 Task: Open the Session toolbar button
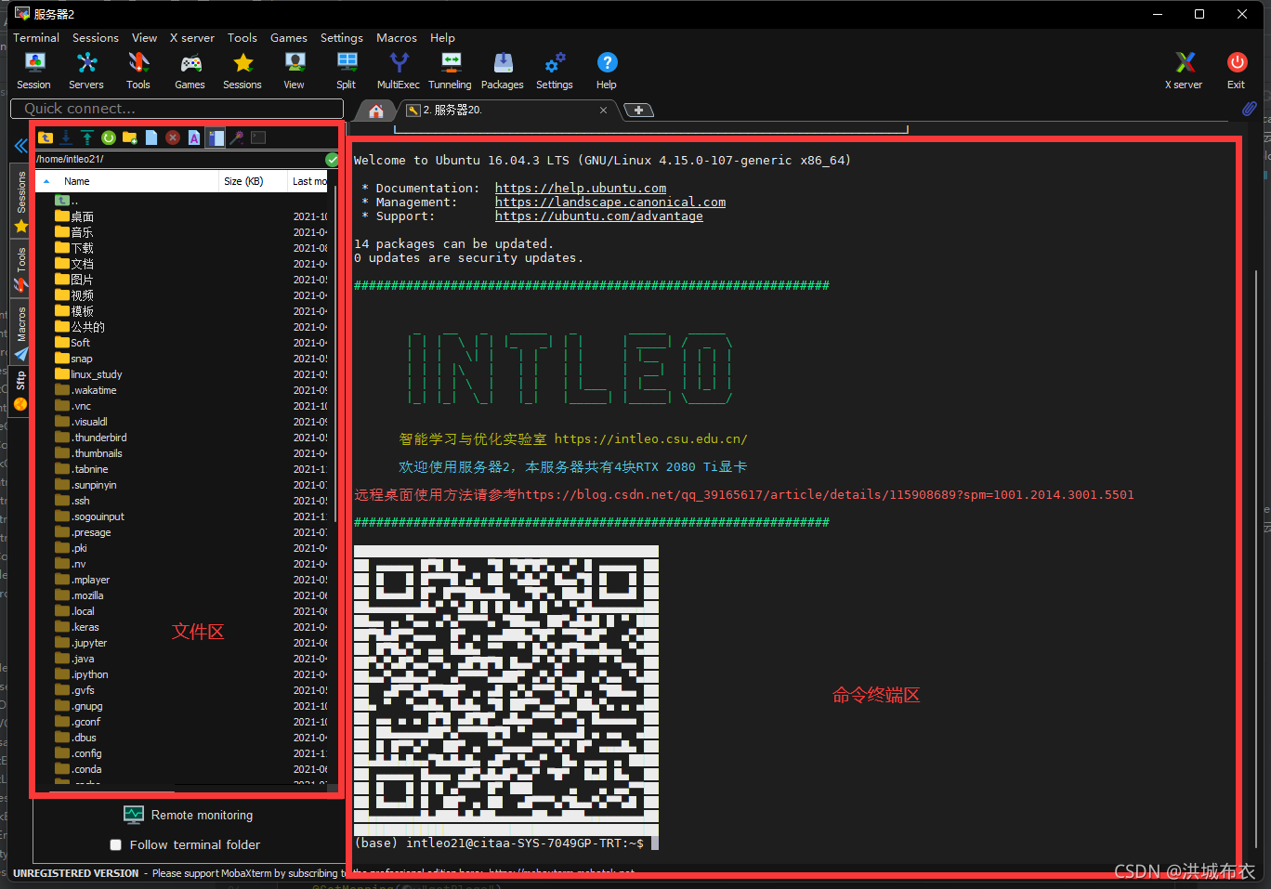pos(34,71)
